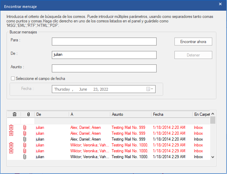Image resolution: width=227 pixels, height=174 pixels.
Task: Click the red paperclip in first Testing Mail No. 1000 row
Action: (x=25, y=145)
